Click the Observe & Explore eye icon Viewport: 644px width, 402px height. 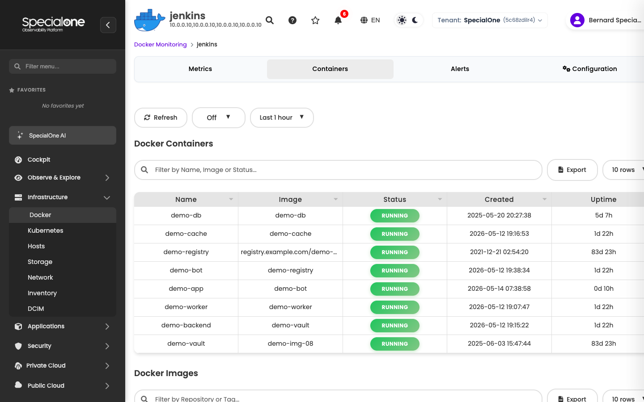point(18,177)
